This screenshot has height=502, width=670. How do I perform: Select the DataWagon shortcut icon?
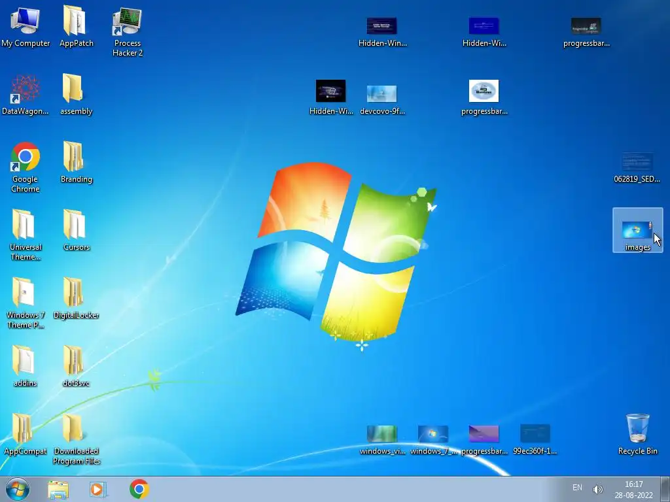click(26, 95)
